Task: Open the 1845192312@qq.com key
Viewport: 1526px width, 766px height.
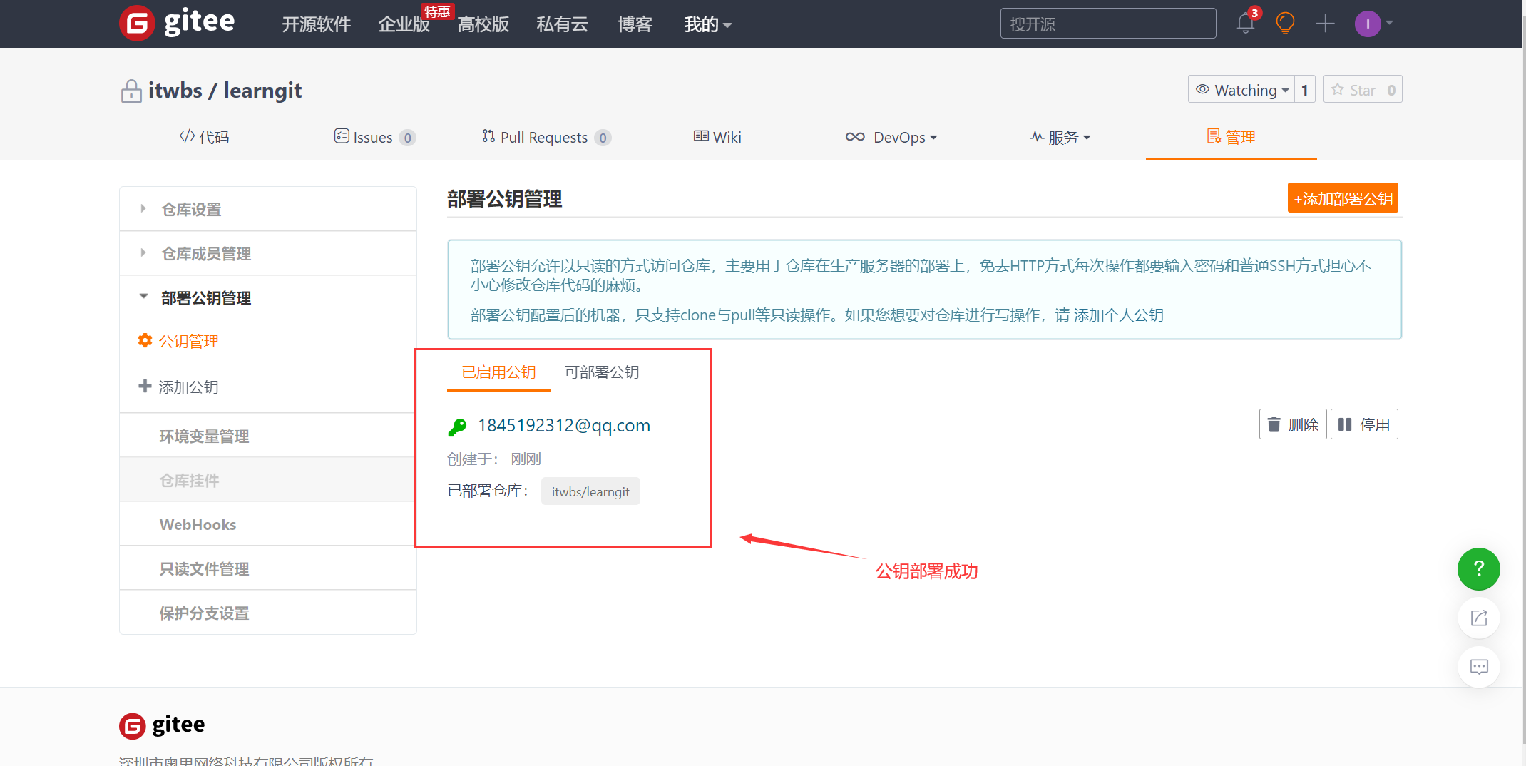Action: tap(563, 426)
